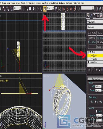This screenshot has height=129, width=103.
Task: Click the object name field Cylinder01
Action: coord(95,22)
